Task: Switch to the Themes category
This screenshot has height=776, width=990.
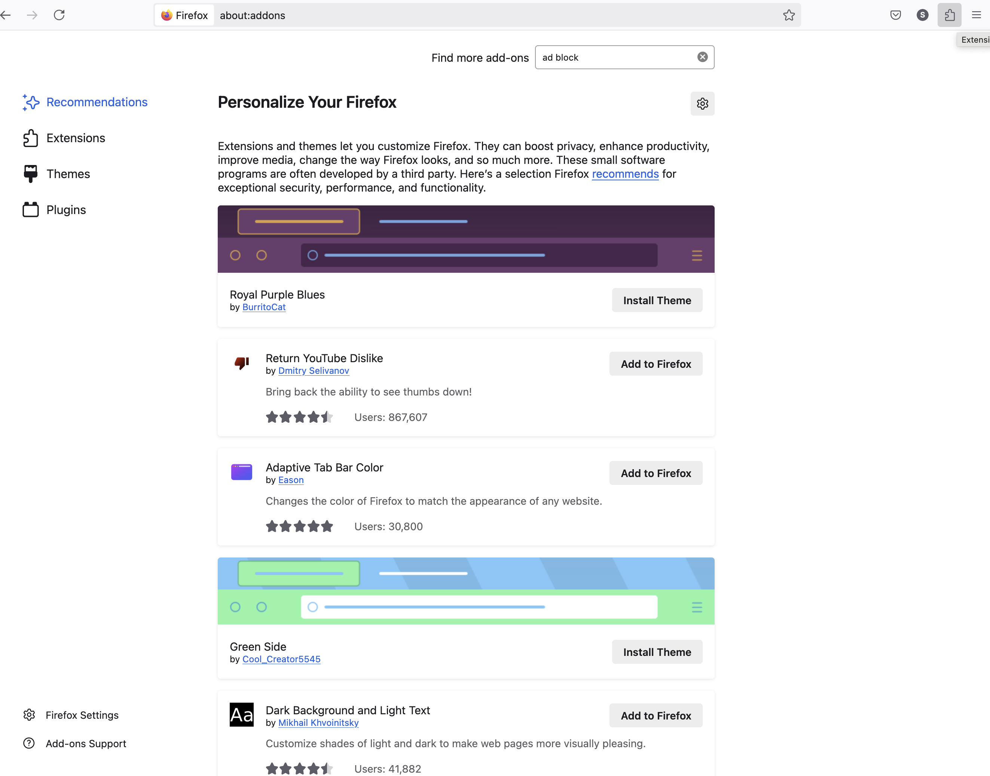Action: [68, 174]
